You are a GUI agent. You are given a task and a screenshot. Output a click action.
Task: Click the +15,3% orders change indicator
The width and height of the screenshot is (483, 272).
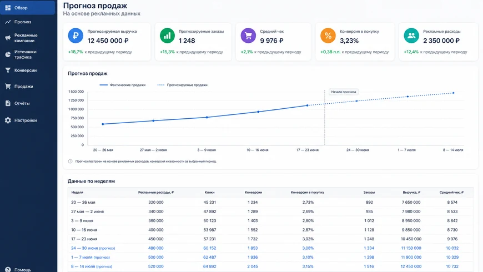[167, 52]
